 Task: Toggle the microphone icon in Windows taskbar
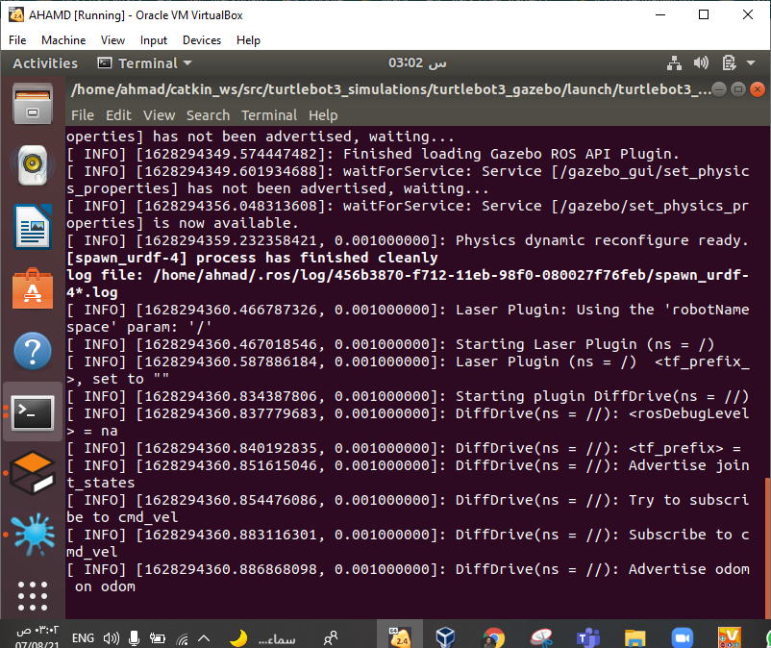point(134,636)
